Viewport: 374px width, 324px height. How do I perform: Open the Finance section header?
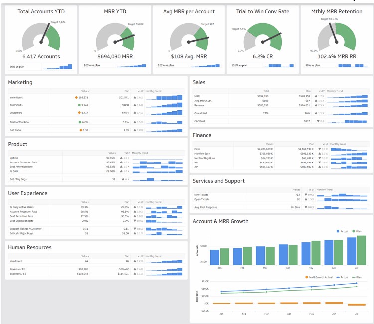click(x=202, y=135)
